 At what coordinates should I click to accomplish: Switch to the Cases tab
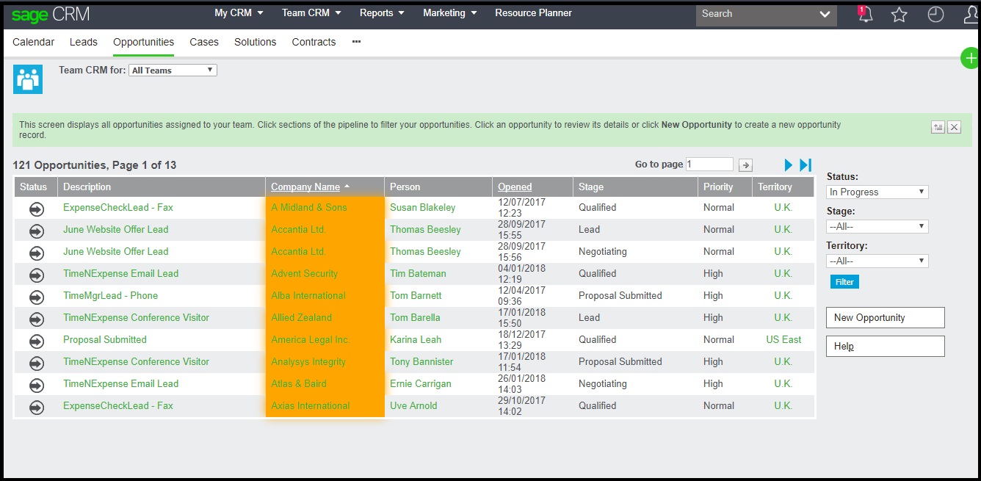(x=204, y=43)
